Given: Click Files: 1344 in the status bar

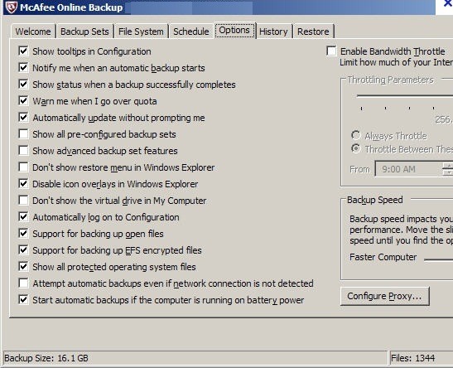Looking at the screenshot, I should click(x=413, y=358).
